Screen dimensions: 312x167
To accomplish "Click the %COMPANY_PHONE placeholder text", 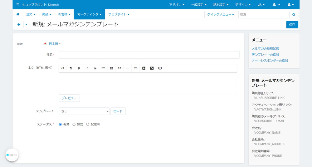I will click(x=268, y=156).
